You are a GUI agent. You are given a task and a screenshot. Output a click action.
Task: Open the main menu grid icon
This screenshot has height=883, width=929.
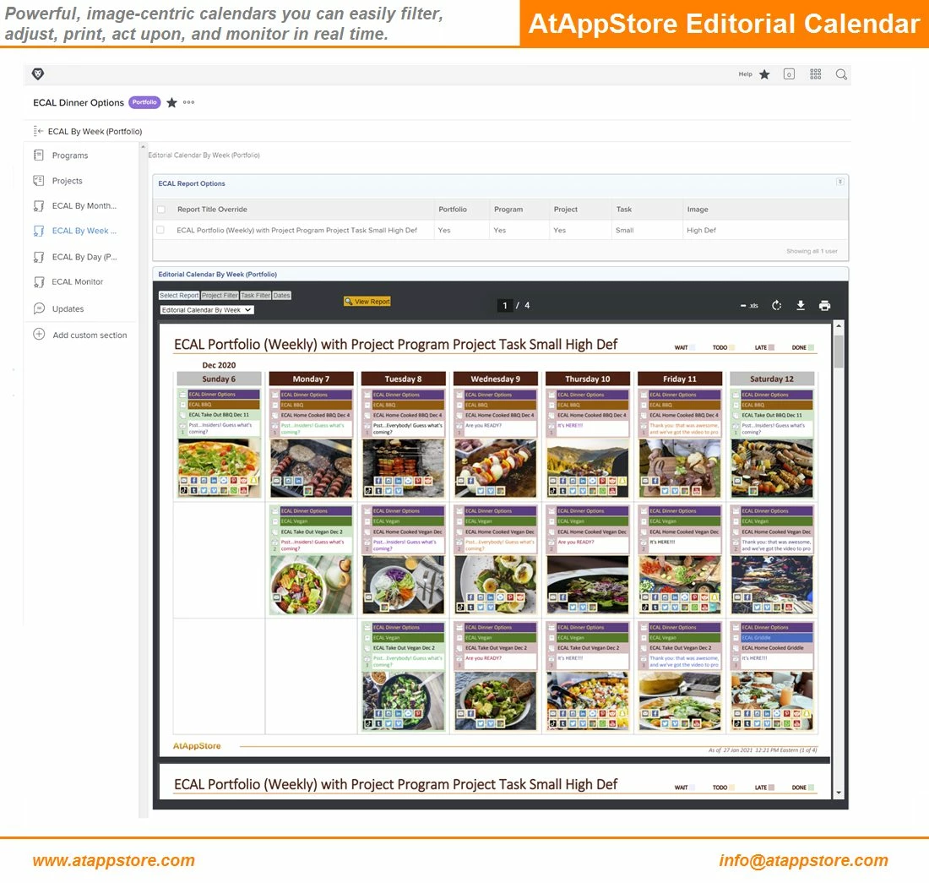[815, 74]
